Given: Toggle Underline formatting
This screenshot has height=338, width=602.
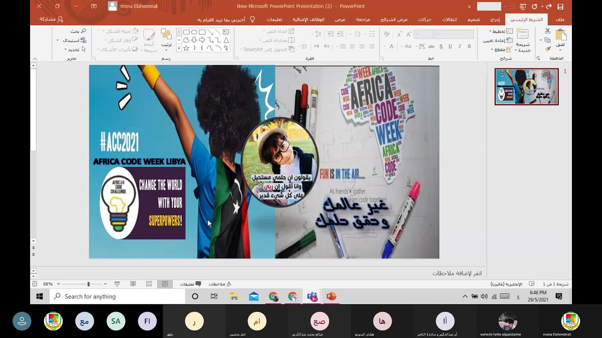Looking at the screenshot, I should coord(450,46).
